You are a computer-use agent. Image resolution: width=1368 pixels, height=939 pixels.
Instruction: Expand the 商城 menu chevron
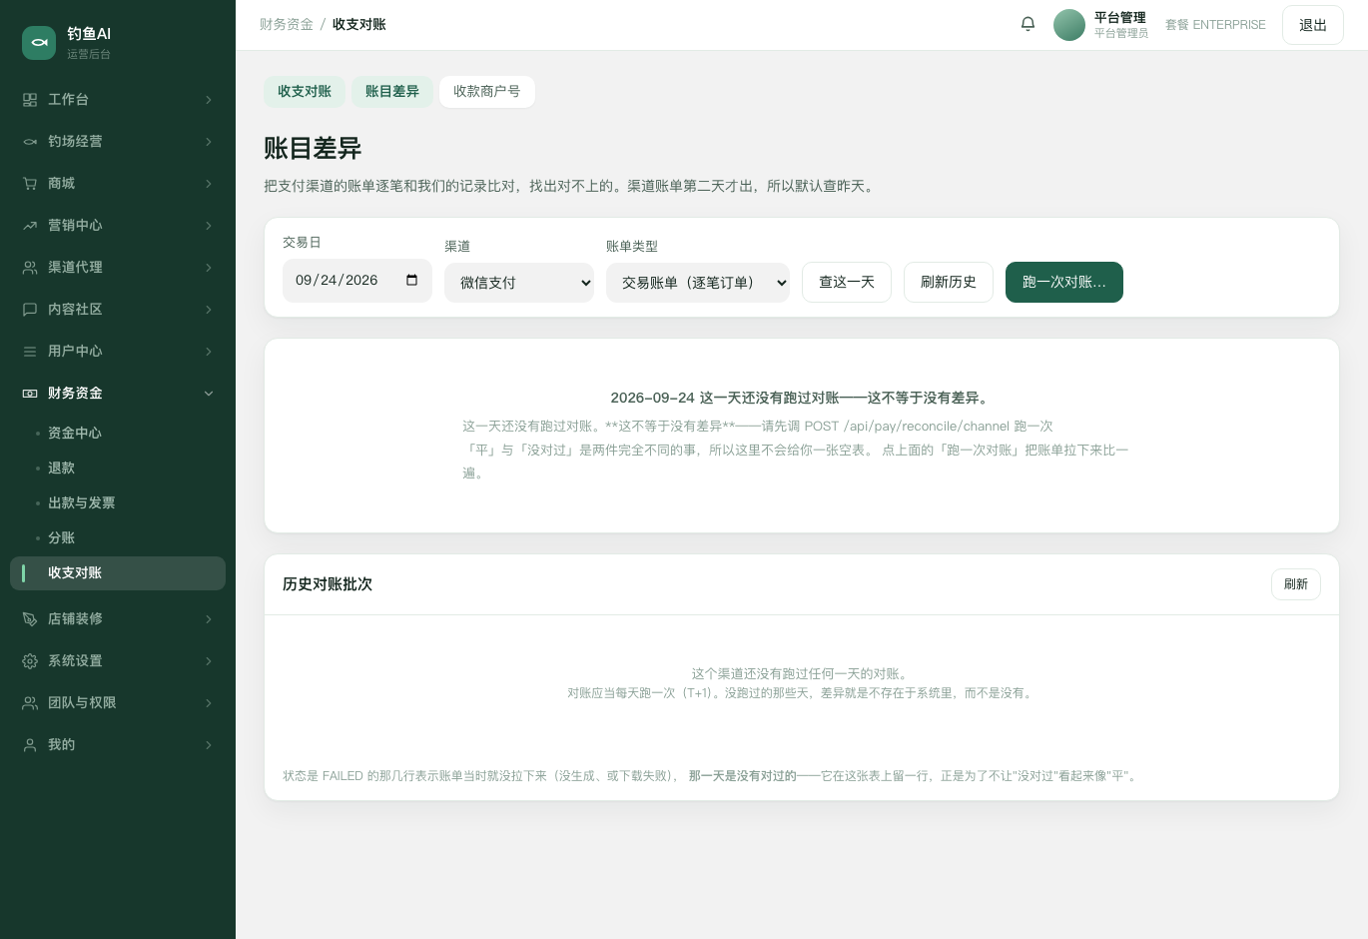click(x=209, y=184)
